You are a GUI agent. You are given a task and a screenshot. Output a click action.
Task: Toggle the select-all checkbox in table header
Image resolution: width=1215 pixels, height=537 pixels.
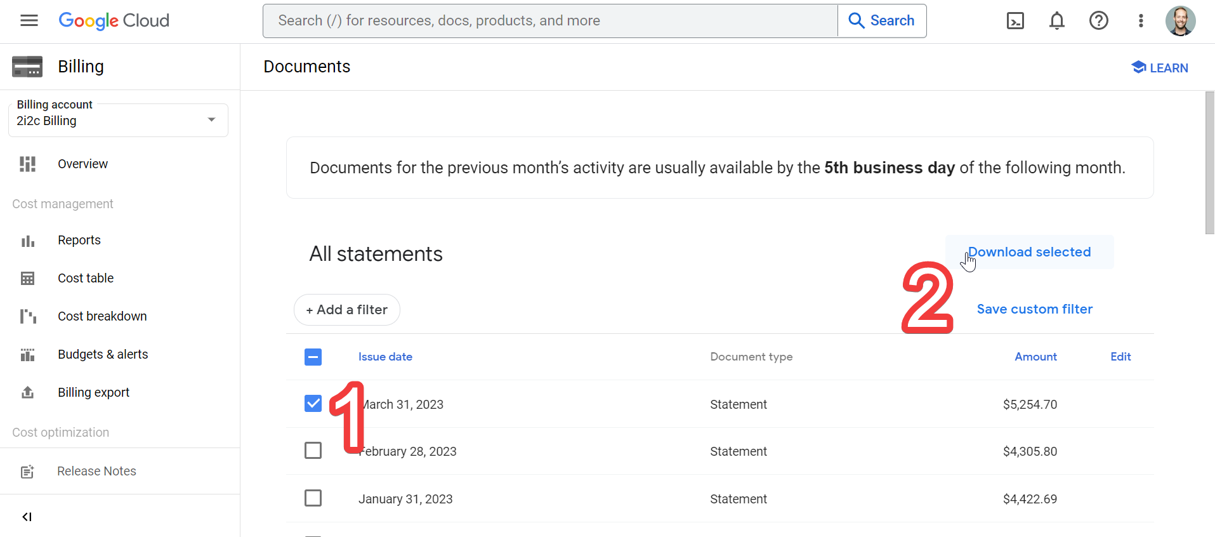tap(313, 357)
